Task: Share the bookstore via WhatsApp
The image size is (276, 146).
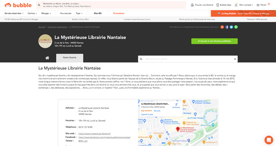Action: coord(236,27)
